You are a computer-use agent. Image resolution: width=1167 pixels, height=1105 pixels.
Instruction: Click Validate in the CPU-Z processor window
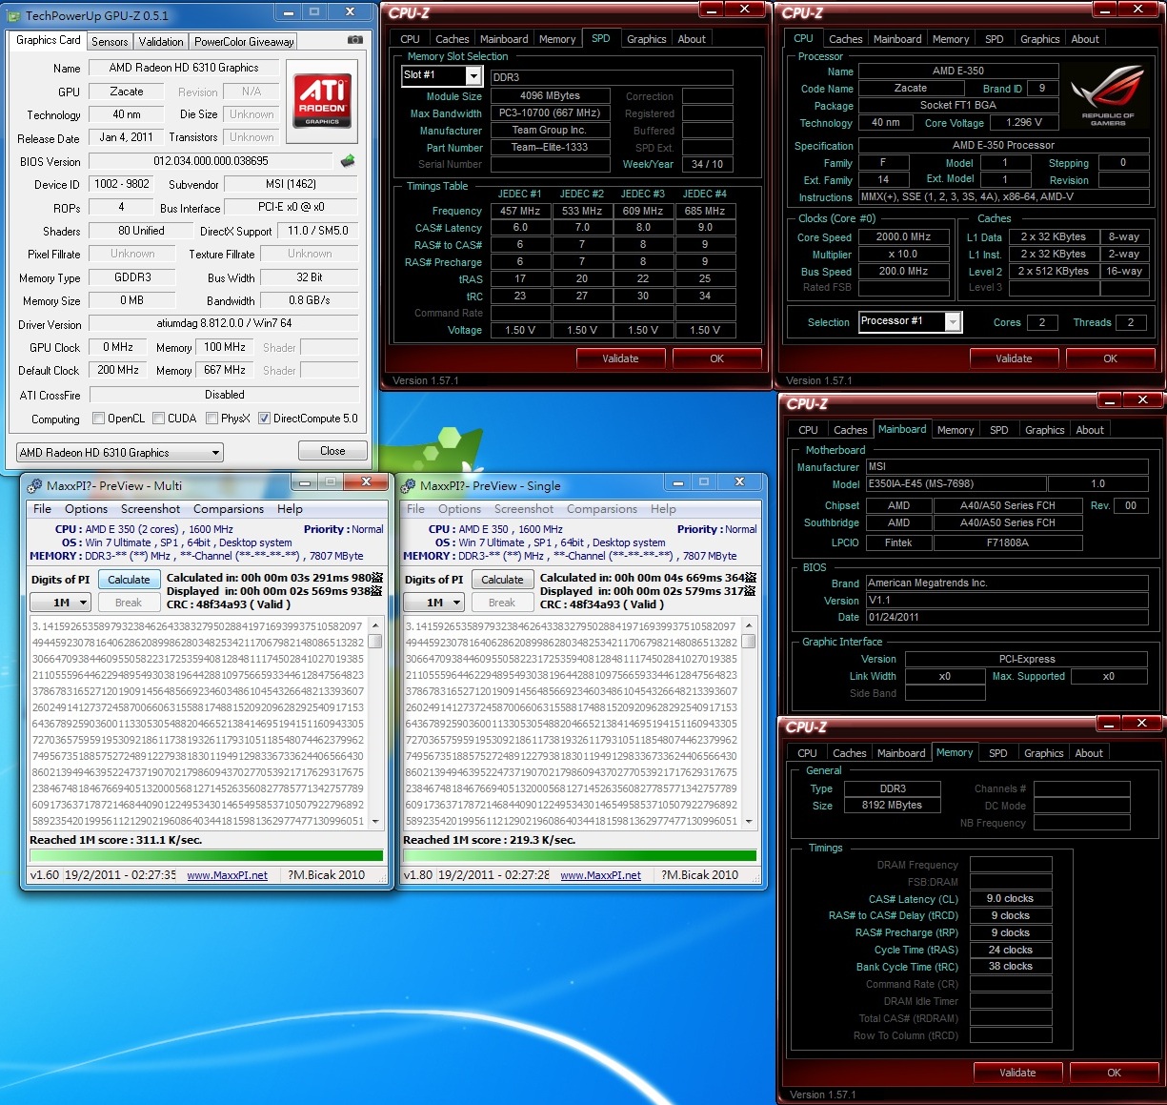[x=1014, y=358]
